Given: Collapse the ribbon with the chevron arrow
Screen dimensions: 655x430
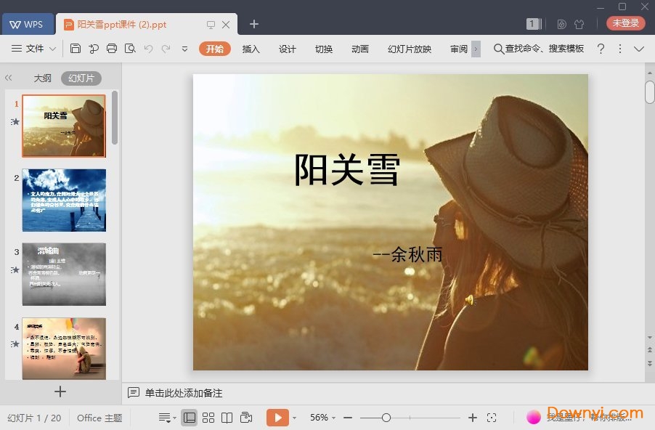Looking at the screenshot, I should 639,49.
